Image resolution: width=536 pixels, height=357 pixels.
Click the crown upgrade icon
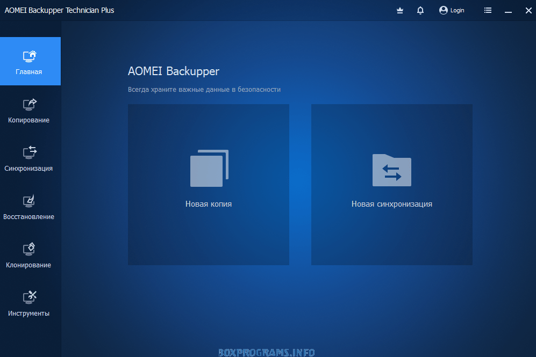coord(400,11)
